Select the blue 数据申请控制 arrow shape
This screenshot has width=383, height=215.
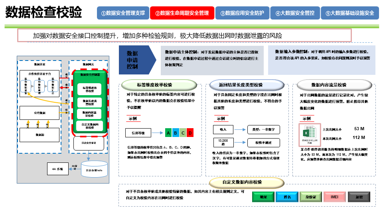click(x=137, y=60)
